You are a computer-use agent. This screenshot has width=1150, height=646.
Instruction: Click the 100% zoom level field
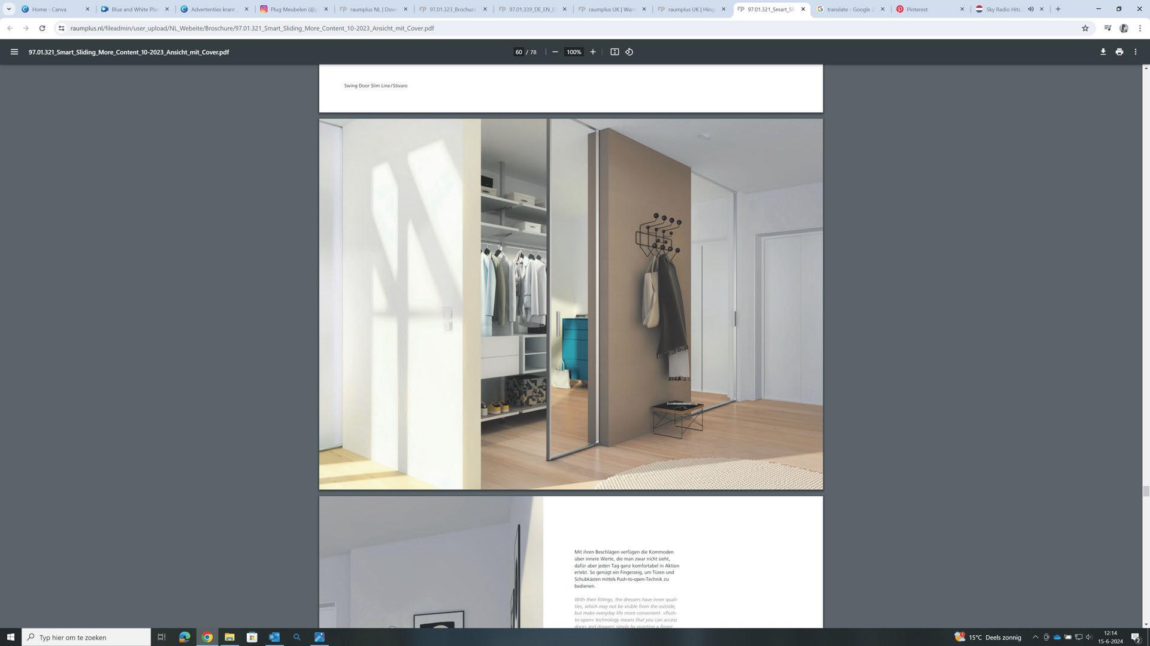click(574, 52)
